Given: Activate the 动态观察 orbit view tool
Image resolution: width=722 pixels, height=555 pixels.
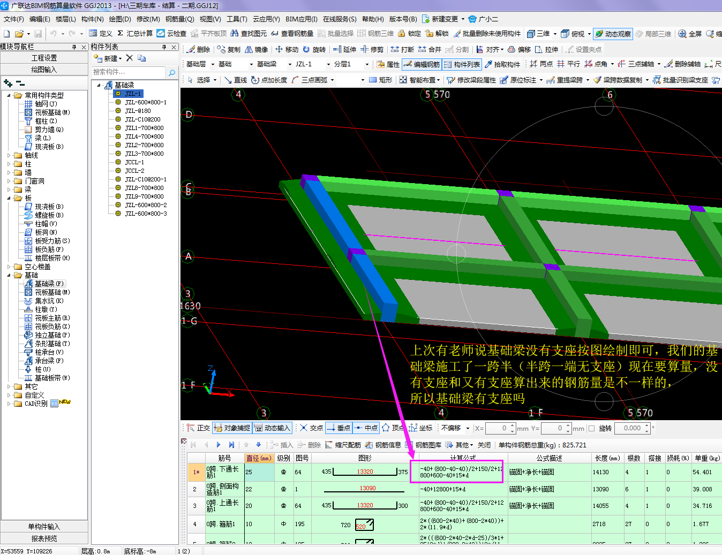Looking at the screenshot, I should tap(613, 34).
